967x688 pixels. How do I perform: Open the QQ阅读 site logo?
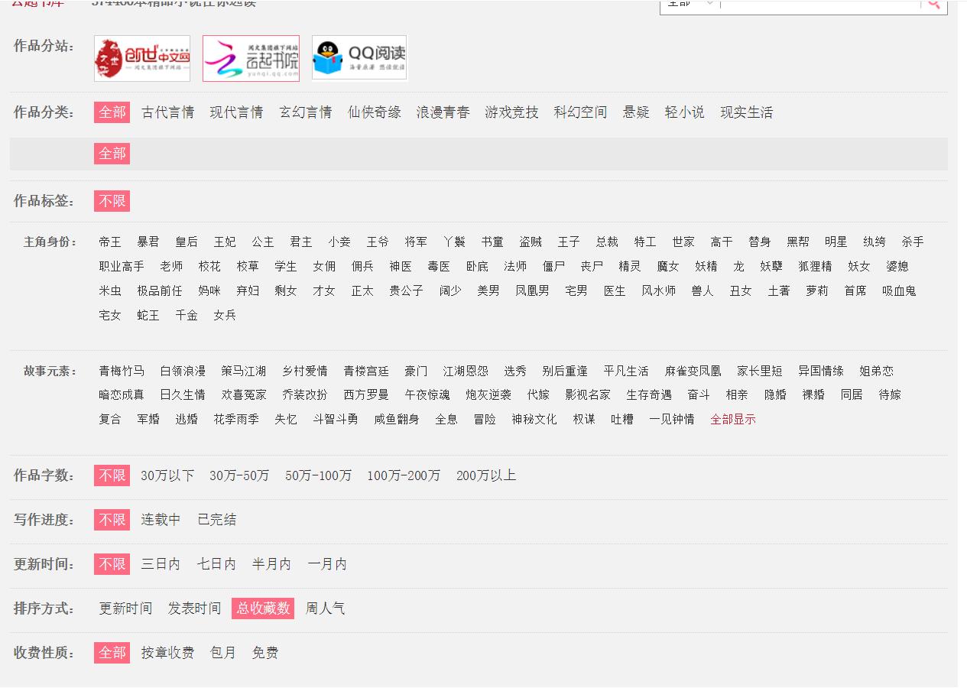click(359, 58)
